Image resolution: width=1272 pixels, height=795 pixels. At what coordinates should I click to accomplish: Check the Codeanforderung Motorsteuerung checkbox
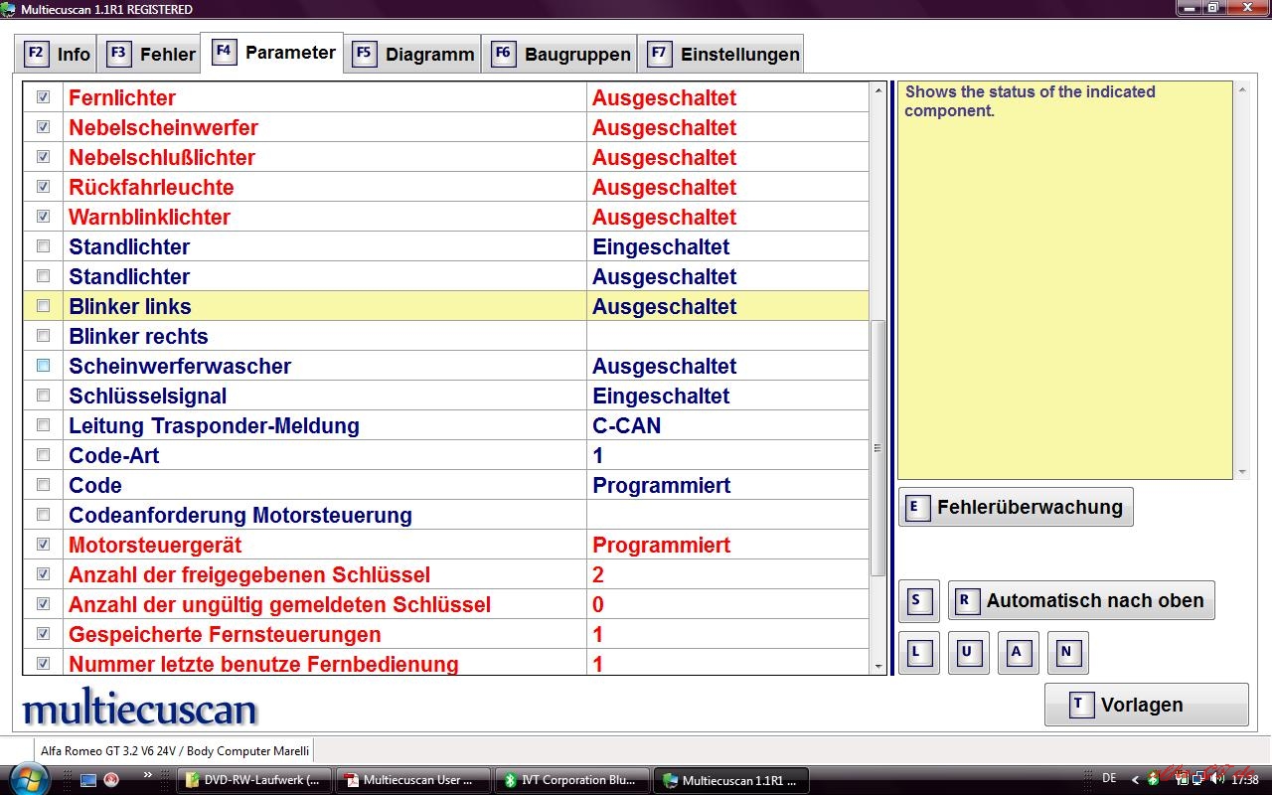click(x=43, y=515)
